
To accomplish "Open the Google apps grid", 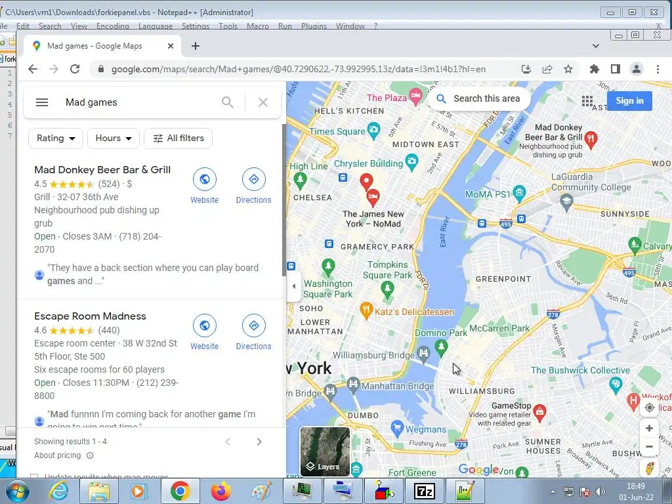I will pyautogui.click(x=587, y=101).
